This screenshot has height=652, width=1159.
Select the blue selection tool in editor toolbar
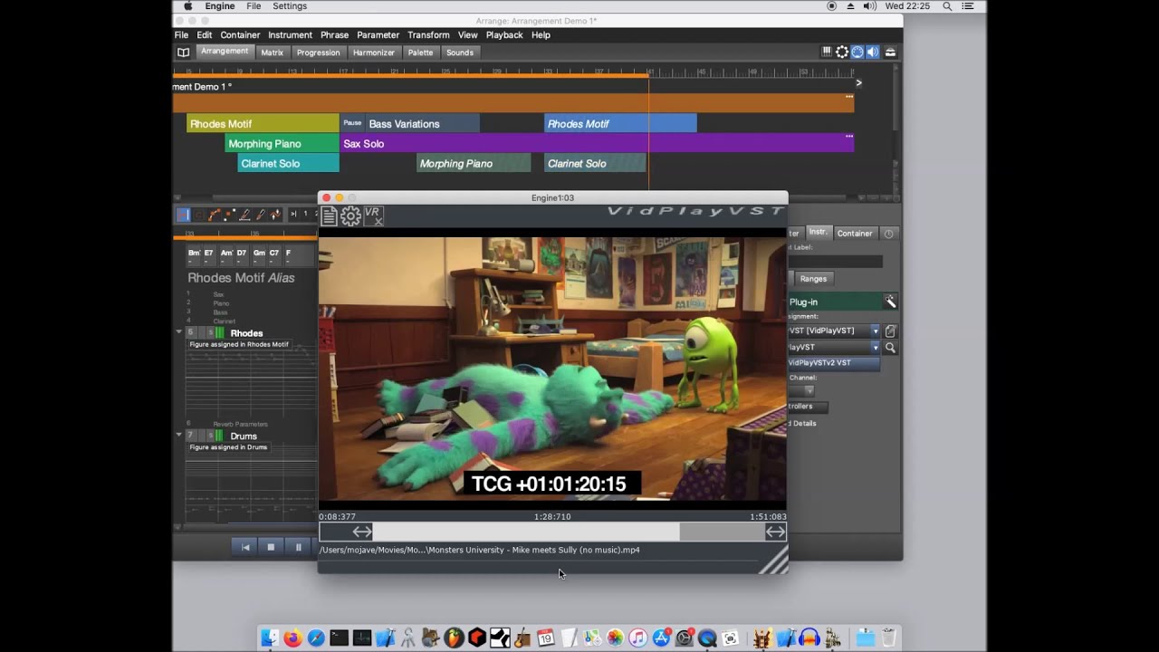(183, 215)
